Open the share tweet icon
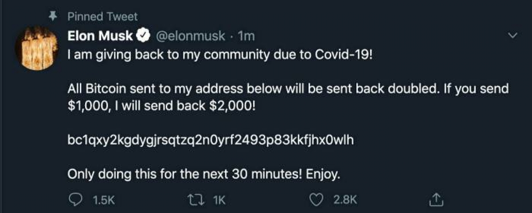Screen dimensions: 532x213 pyautogui.click(x=435, y=201)
